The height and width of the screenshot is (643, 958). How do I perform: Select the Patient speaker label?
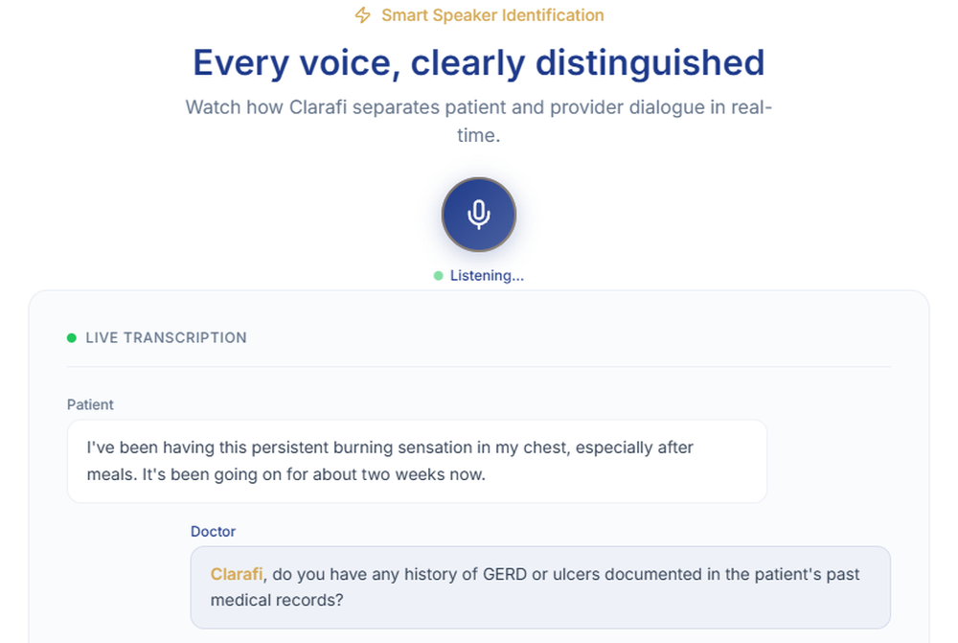point(90,404)
